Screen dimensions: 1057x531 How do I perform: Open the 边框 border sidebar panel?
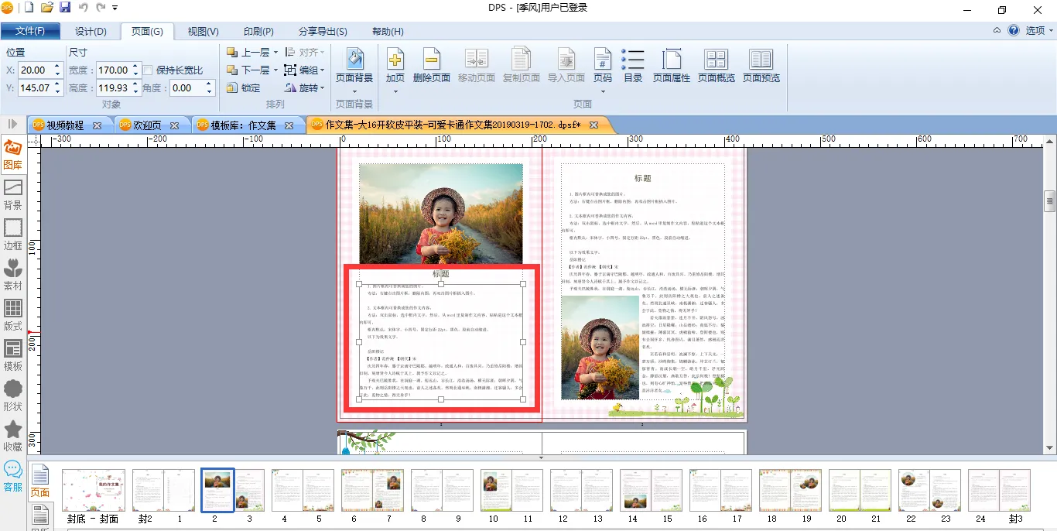click(x=13, y=233)
